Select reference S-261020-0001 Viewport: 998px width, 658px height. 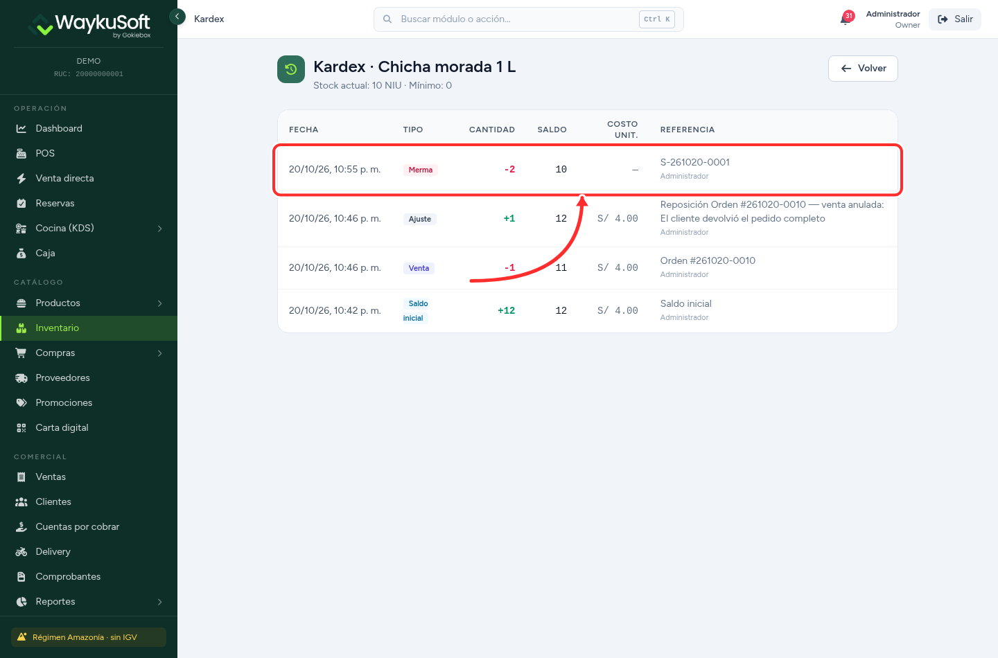pyautogui.click(x=695, y=163)
